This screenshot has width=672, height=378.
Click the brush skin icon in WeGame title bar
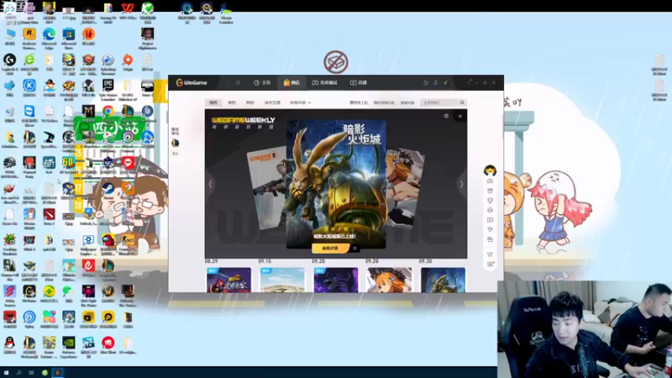pos(445,82)
